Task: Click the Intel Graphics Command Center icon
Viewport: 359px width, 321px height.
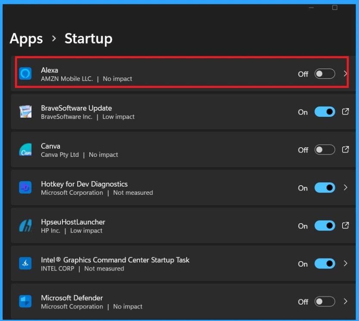Action: click(25, 263)
